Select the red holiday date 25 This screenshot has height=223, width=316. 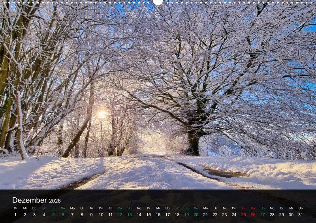[243, 215]
